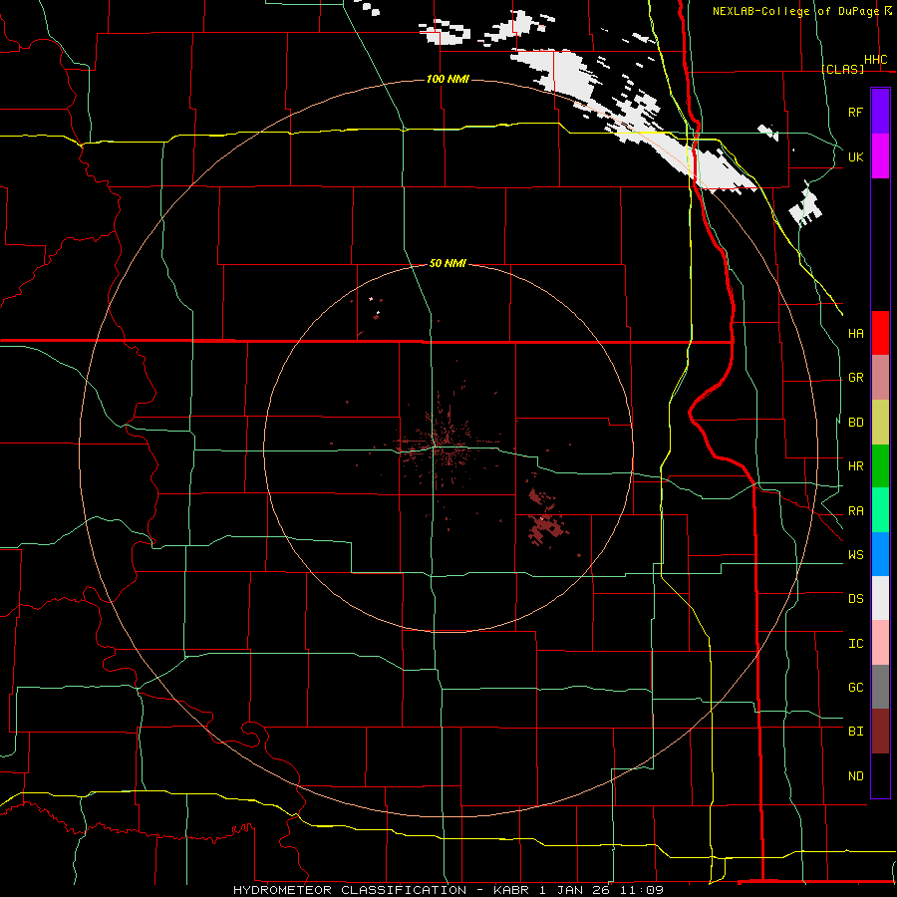The height and width of the screenshot is (897, 897).
Task: Click the 50 NMI range ring label
Action: 448,263
